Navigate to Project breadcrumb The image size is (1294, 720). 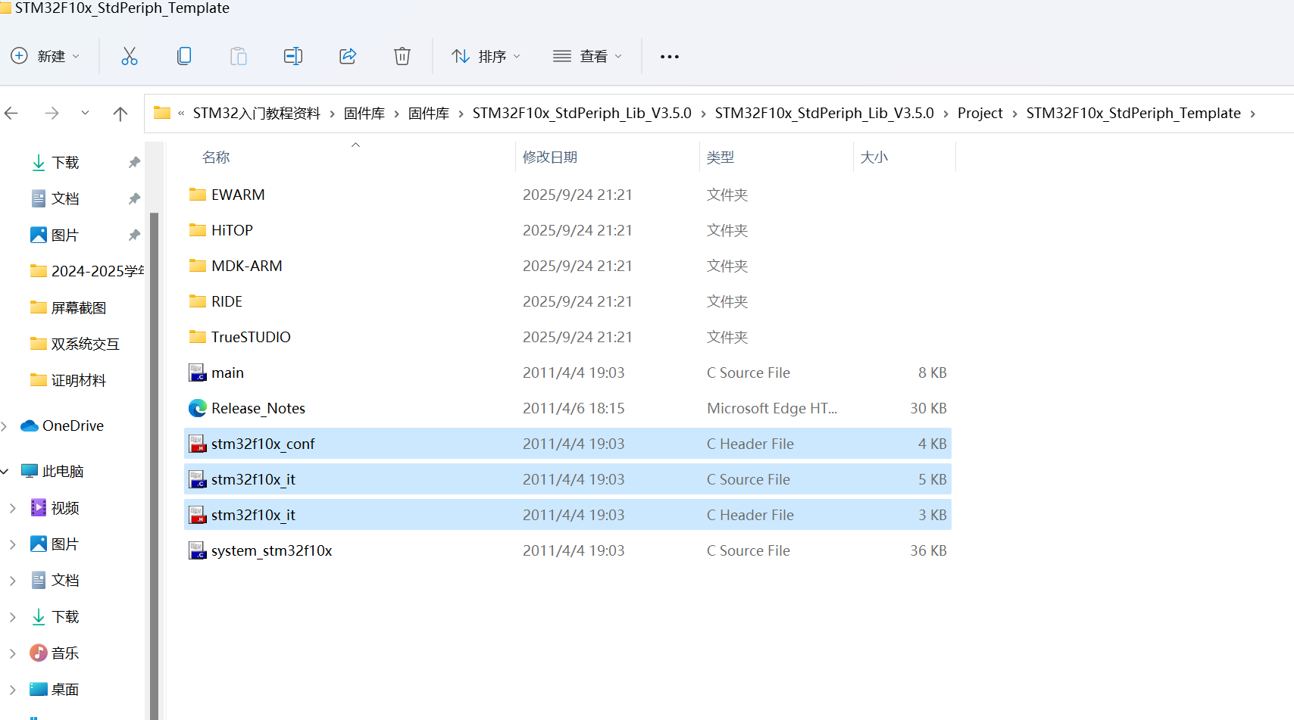coord(980,113)
